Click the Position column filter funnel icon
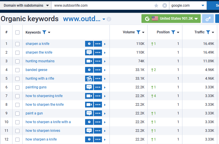This screenshot has width=219, height=144. pyautogui.click(x=173, y=32)
